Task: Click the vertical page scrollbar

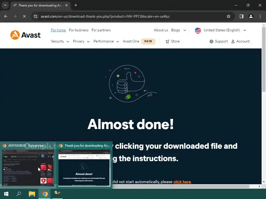Action: pos(264,59)
